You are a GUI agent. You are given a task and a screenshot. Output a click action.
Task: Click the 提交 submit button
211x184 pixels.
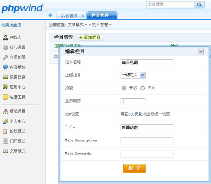coord(134,168)
